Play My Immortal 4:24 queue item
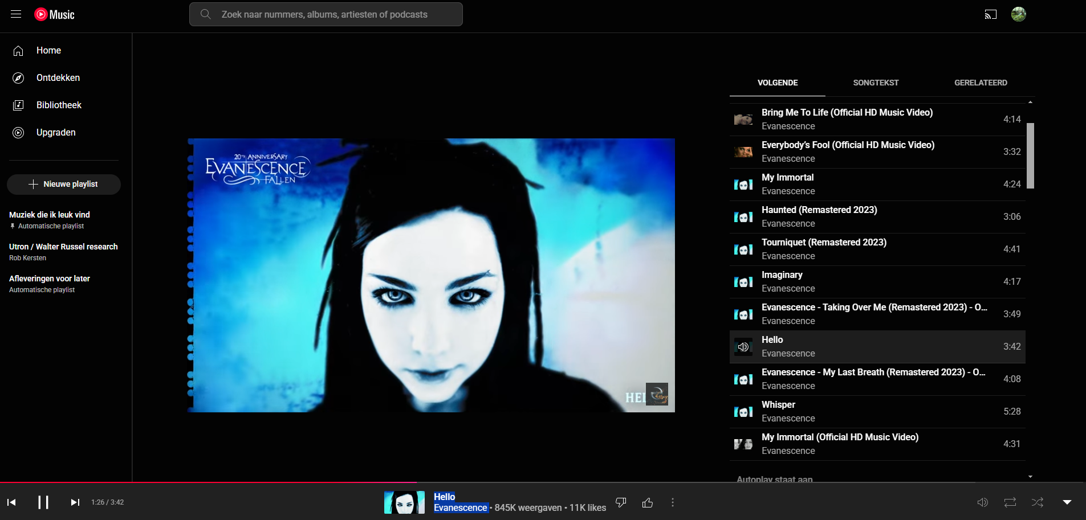 (877, 185)
